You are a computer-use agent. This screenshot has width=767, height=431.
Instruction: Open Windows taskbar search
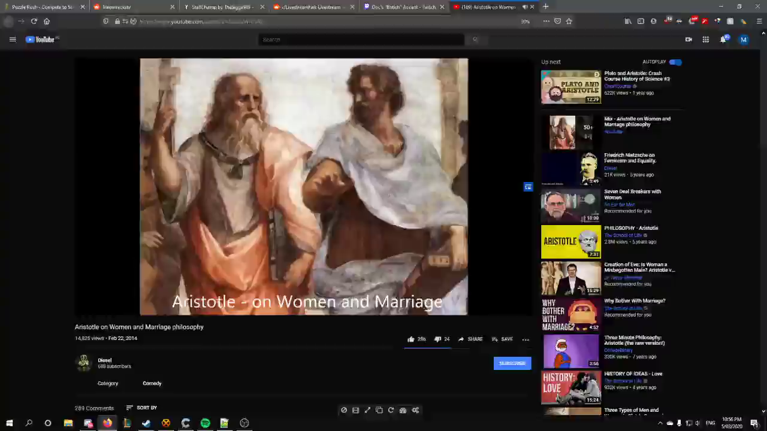[x=29, y=423]
